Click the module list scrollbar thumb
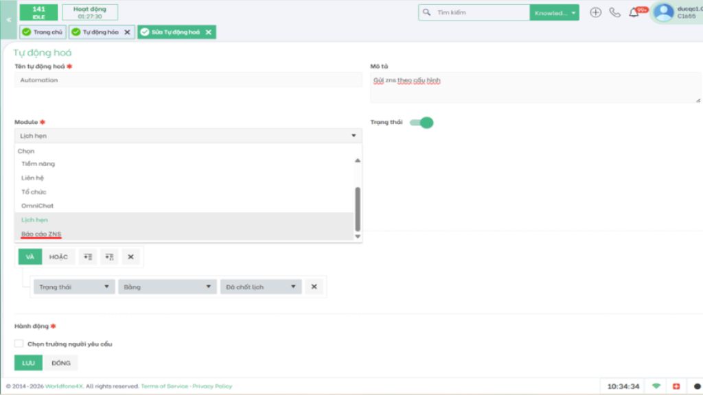This screenshot has height=395, width=703. tap(357, 208)
